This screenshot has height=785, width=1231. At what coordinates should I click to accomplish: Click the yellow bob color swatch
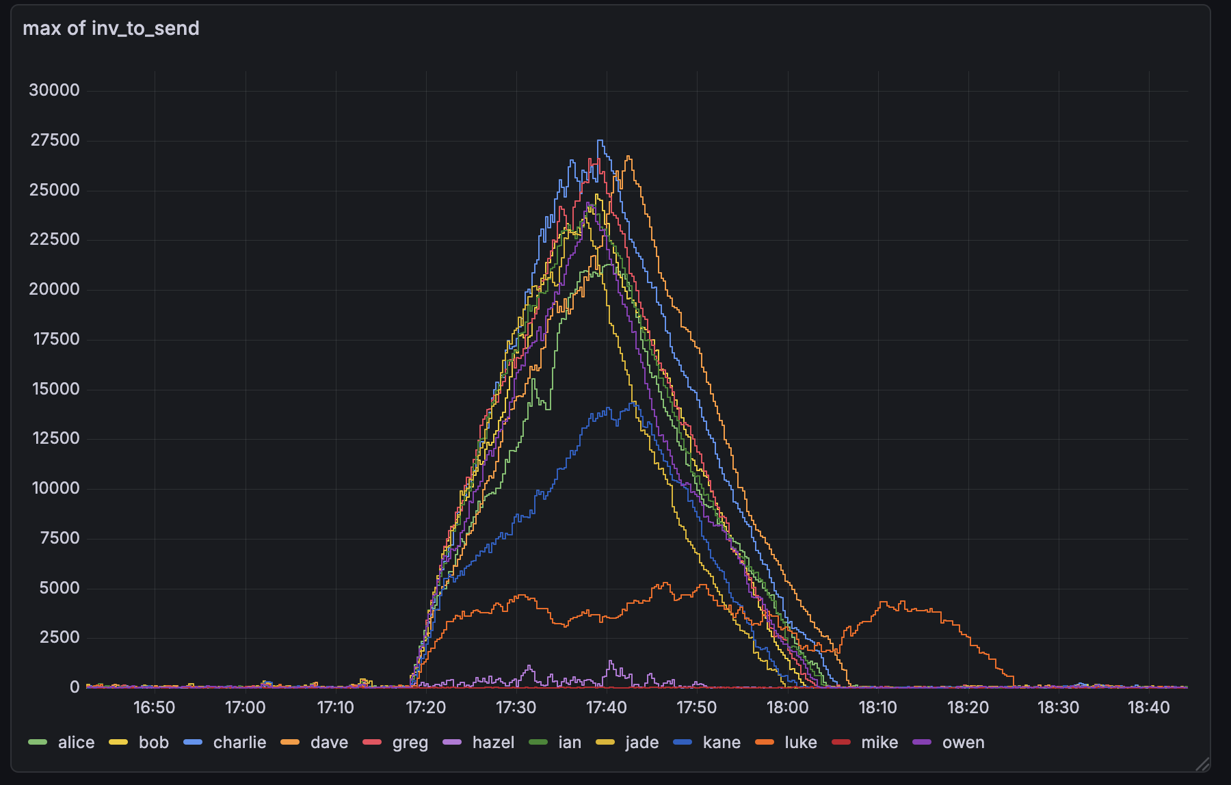[118, 743]
